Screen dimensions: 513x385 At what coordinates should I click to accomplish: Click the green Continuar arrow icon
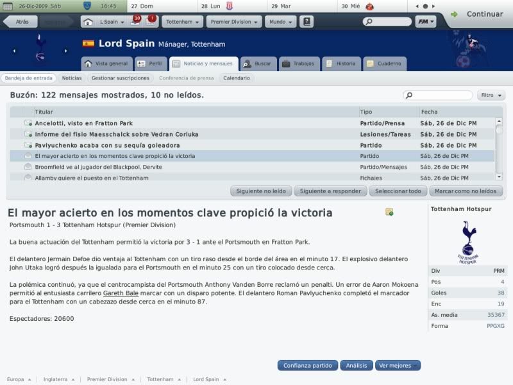pos(454,14)
